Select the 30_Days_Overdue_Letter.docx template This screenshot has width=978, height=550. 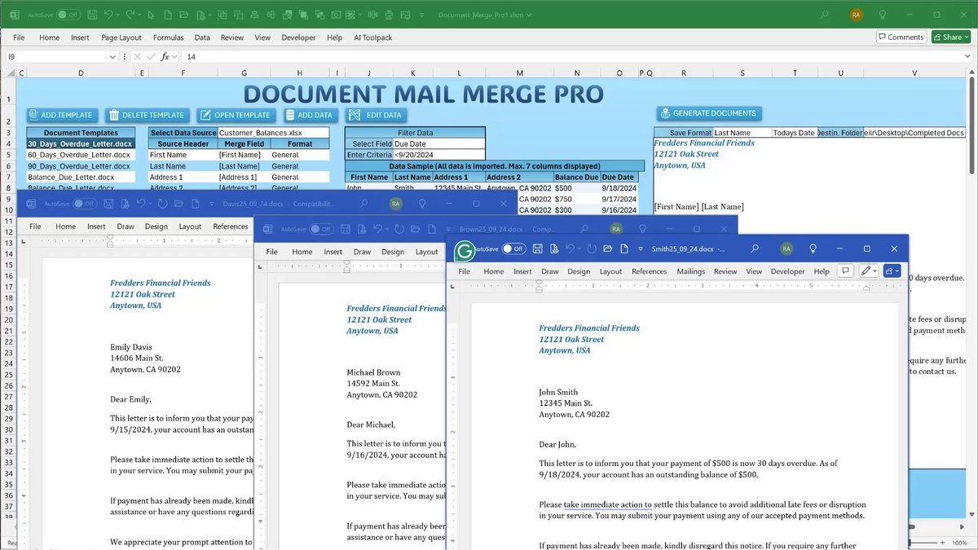81,143
